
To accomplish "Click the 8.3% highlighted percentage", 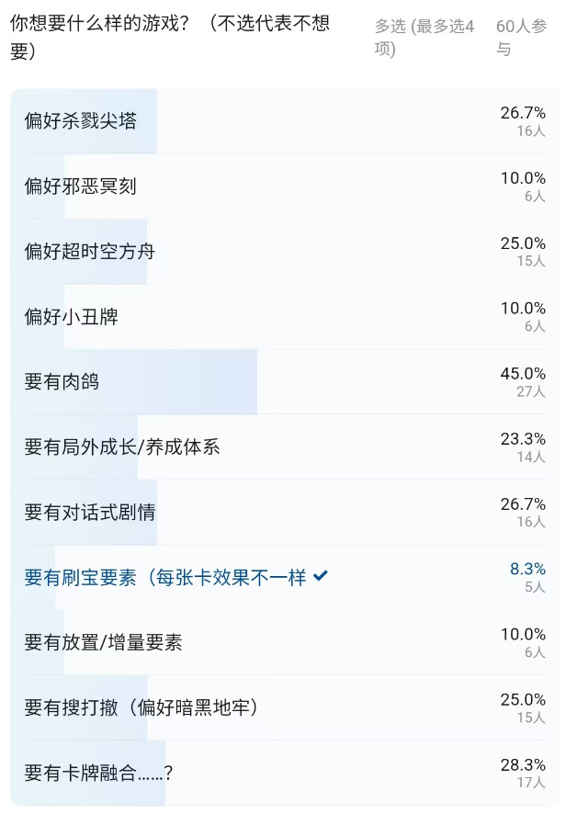I will click(x=527, y=569).
